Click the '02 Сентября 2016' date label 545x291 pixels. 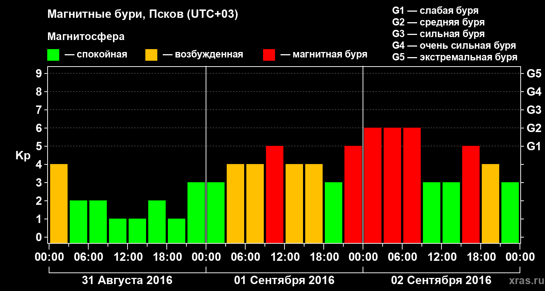[441, 280]
